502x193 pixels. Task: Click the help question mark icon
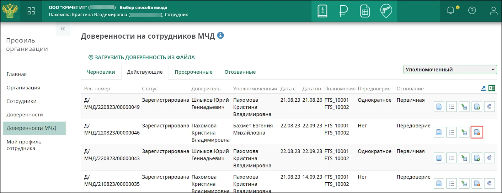[472, 11]
